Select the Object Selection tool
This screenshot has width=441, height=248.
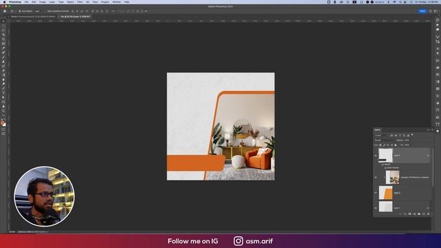point(3,35)
